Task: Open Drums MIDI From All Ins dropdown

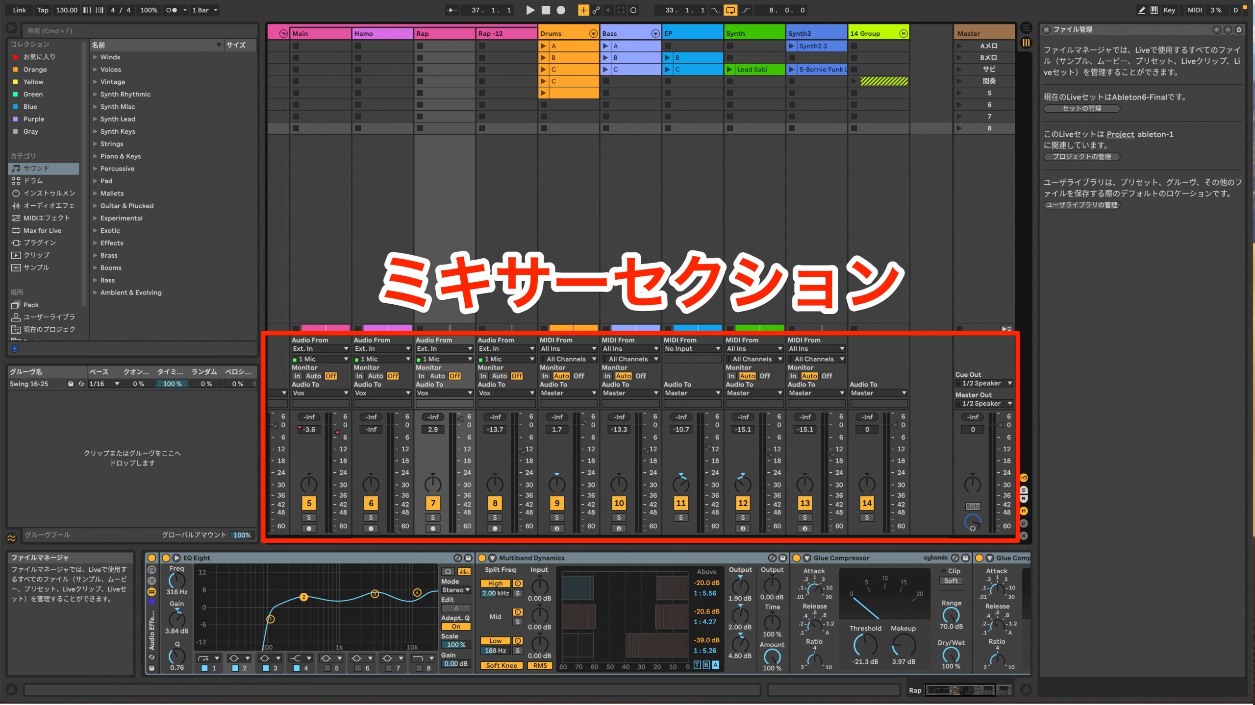Action: coord(568,348)
